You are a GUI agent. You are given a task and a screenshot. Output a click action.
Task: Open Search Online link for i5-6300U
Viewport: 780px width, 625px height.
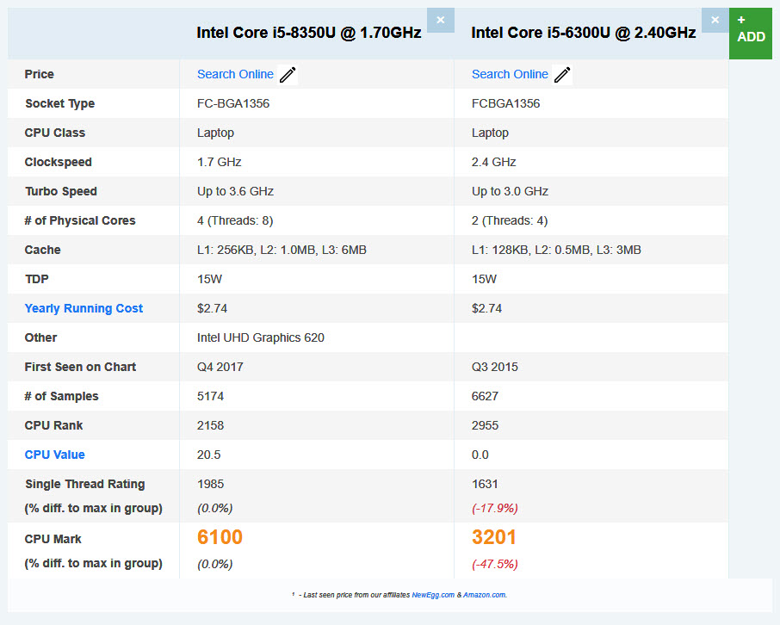[510, 74]
